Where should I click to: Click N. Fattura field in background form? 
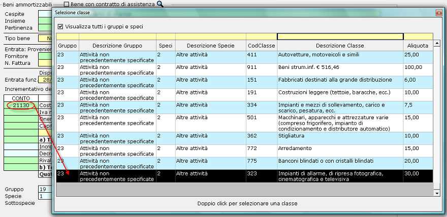tap(45, 63)
